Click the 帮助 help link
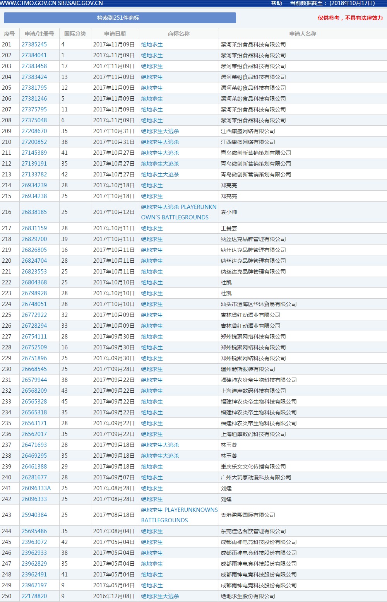 coord(276,3)
